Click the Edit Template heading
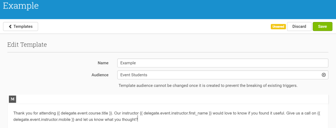This screenshot has width=336, height=128. click(x=27, y=45)
